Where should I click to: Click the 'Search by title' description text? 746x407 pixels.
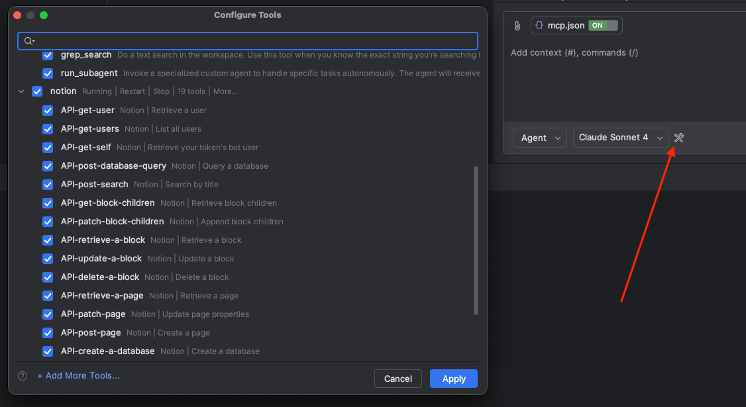coord(191,185)
